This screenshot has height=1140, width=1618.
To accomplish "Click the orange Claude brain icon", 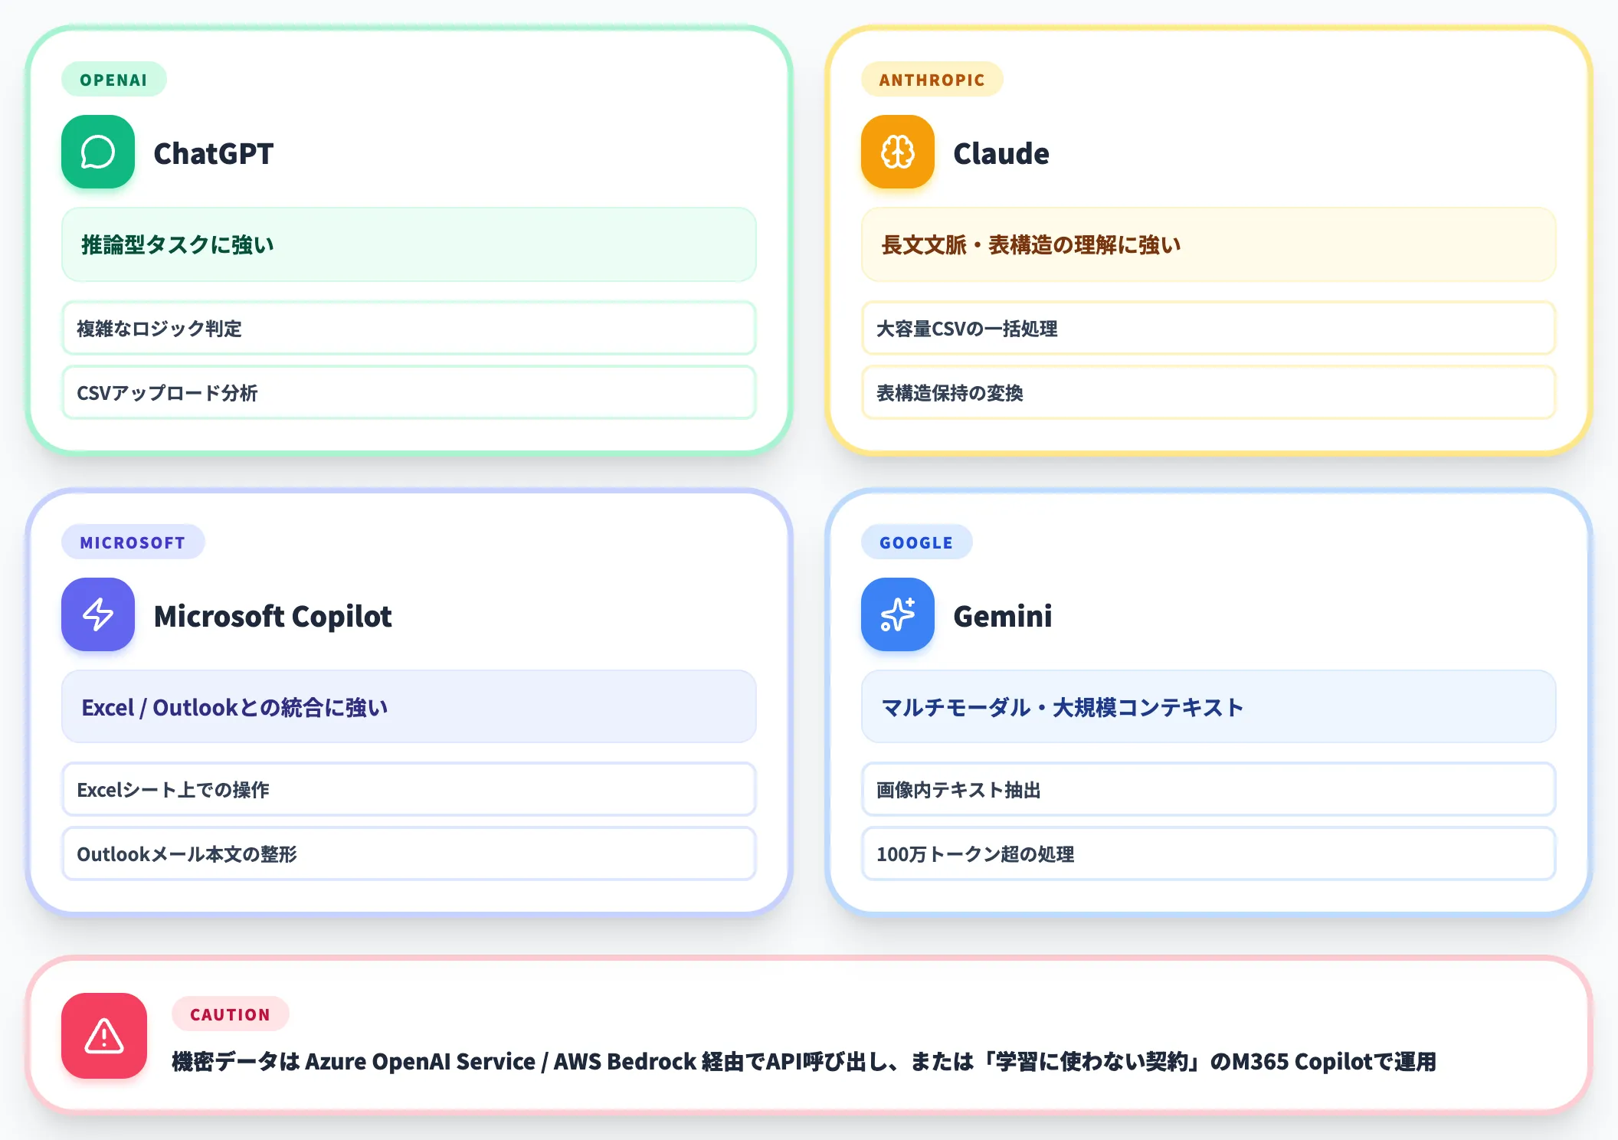I will pos(898,152).
